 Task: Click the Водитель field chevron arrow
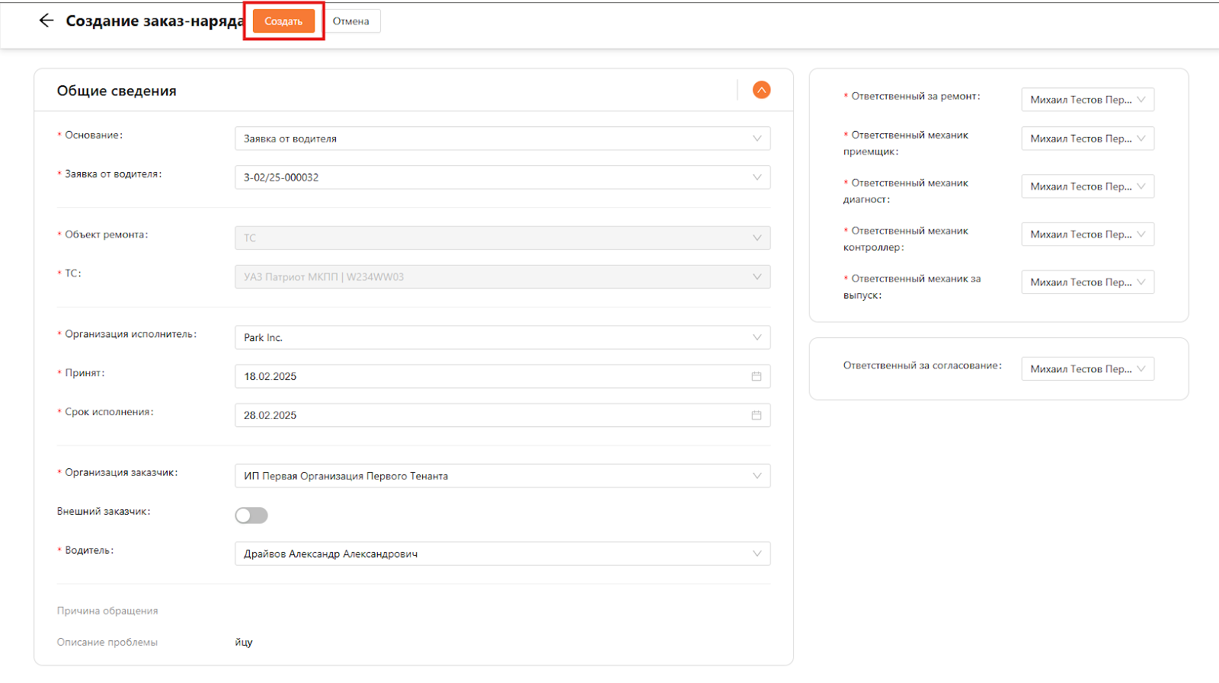[757, 554]
